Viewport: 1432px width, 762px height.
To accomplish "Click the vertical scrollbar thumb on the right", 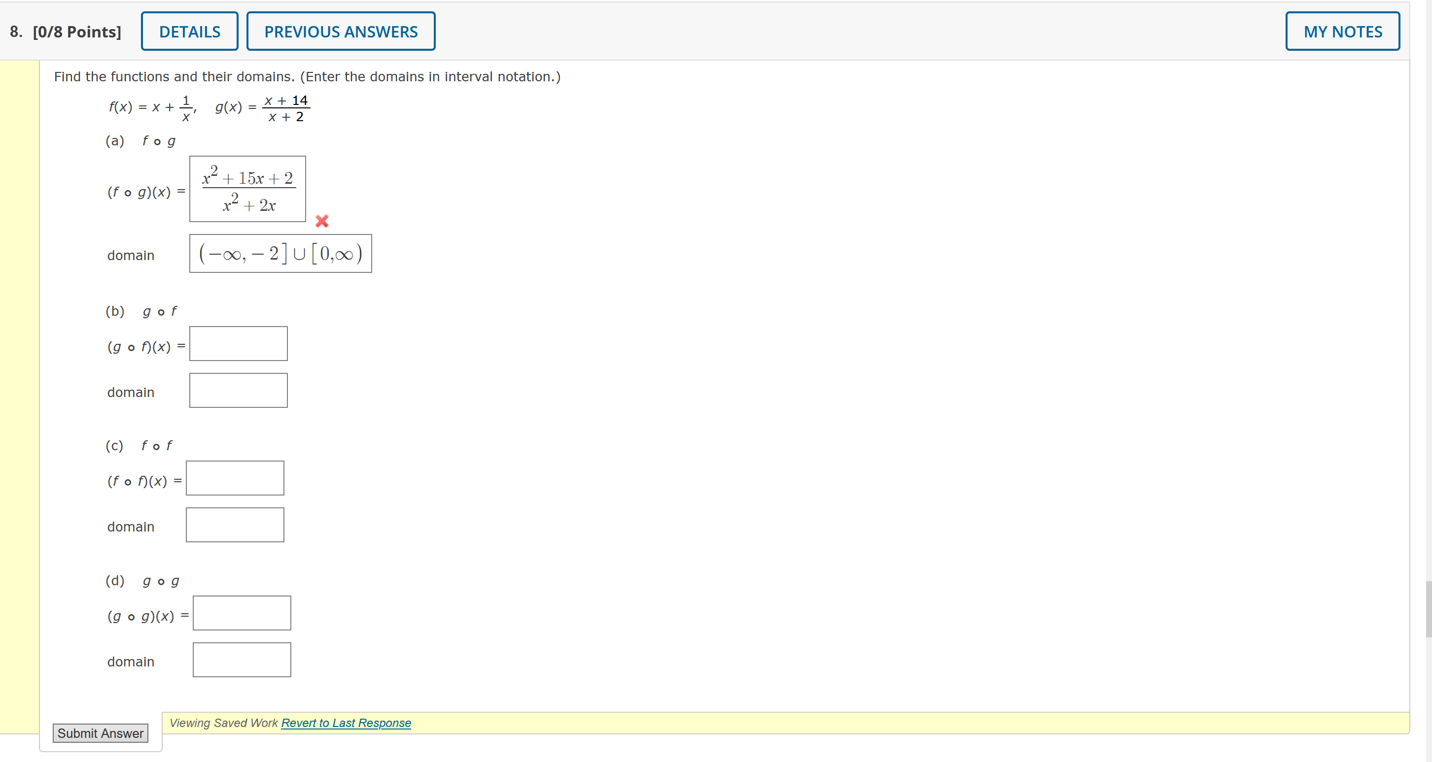I will 1428,608.
